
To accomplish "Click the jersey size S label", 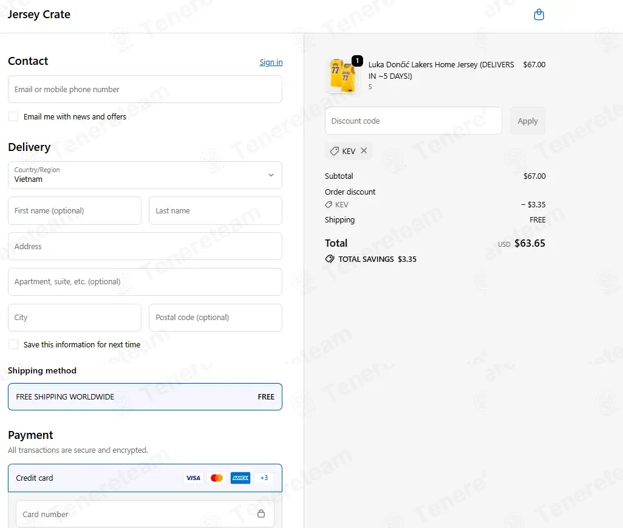I will 370,87.
